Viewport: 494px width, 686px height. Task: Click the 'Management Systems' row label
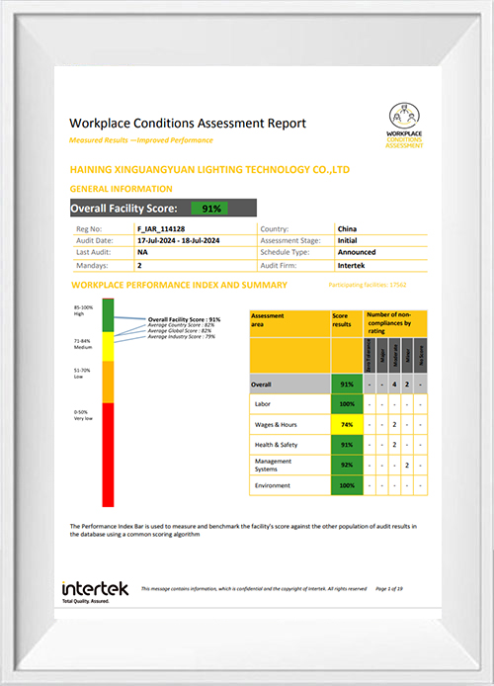[x=273, y=465]
